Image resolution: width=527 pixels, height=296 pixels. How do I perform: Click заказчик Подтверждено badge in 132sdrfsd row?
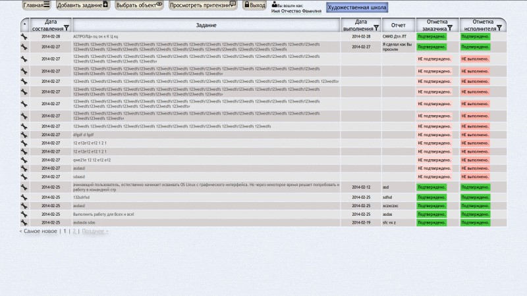click(431, 197)
